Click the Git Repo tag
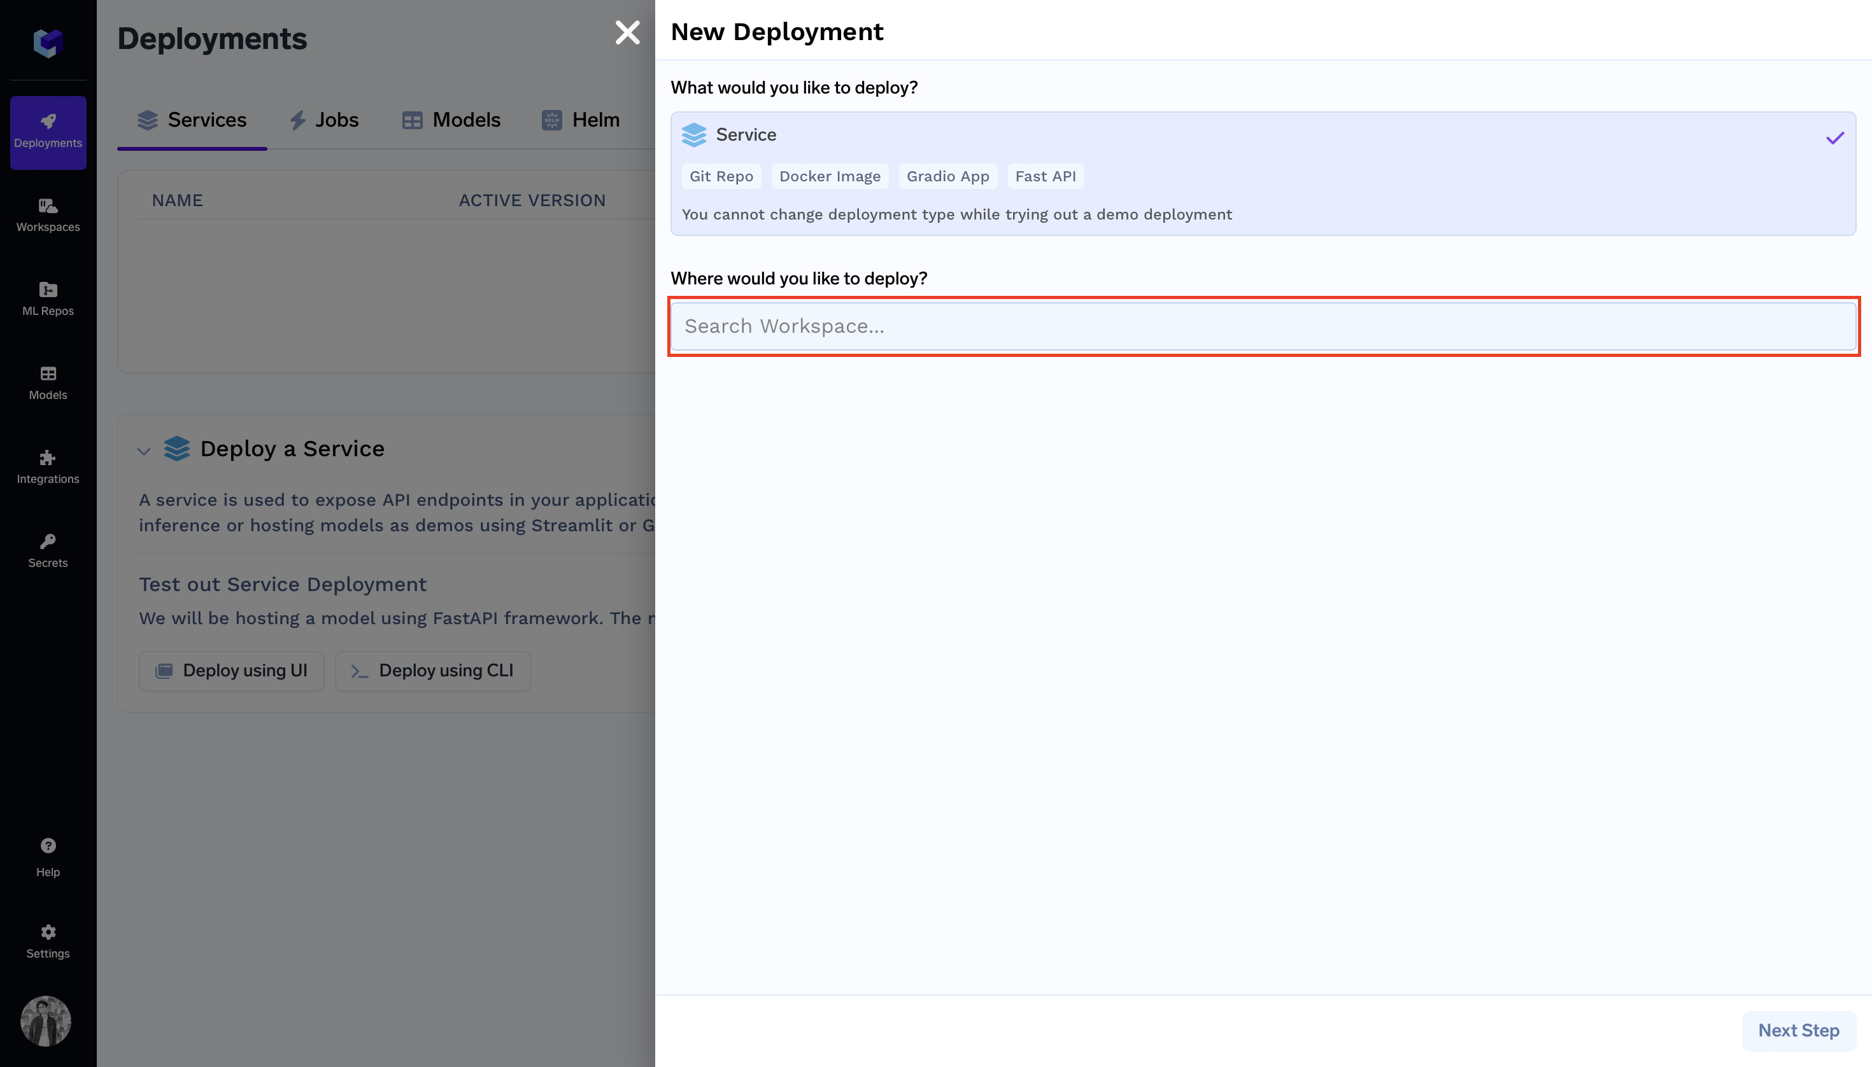This screenshot has width=1872, height=1067. point(721,177)
